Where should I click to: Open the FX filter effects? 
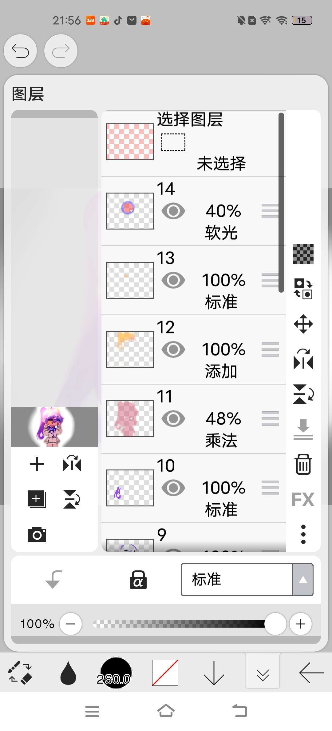pos(303,499)
